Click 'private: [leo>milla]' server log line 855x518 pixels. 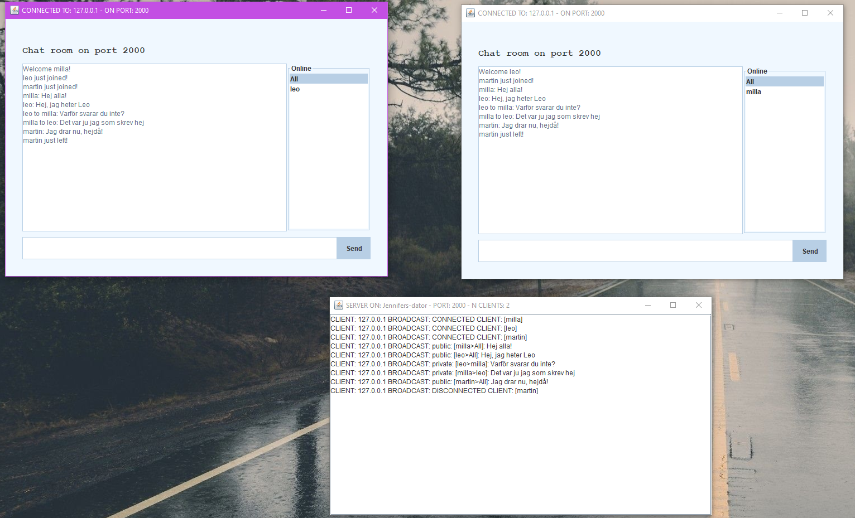pos(443,364)
